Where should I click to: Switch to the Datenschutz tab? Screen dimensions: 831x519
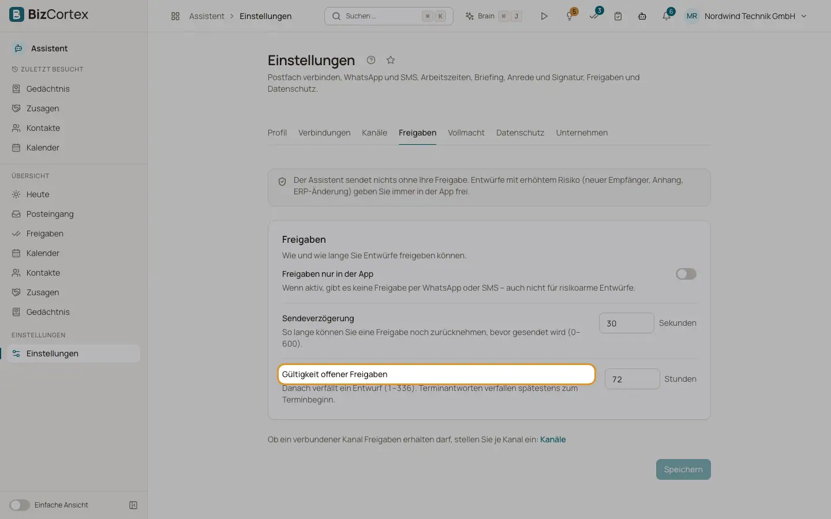520,133
